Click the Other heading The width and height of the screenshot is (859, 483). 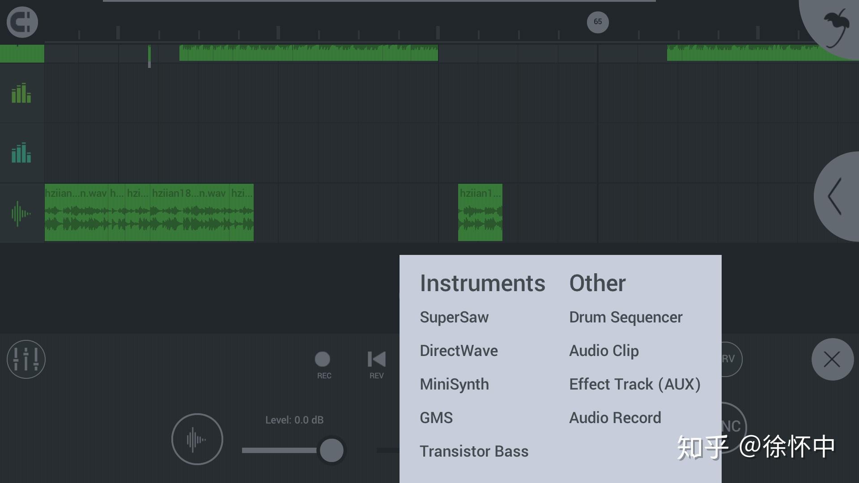(x=597, y=283)
